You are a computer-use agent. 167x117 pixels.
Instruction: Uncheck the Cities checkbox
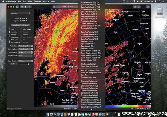[9, 29]
